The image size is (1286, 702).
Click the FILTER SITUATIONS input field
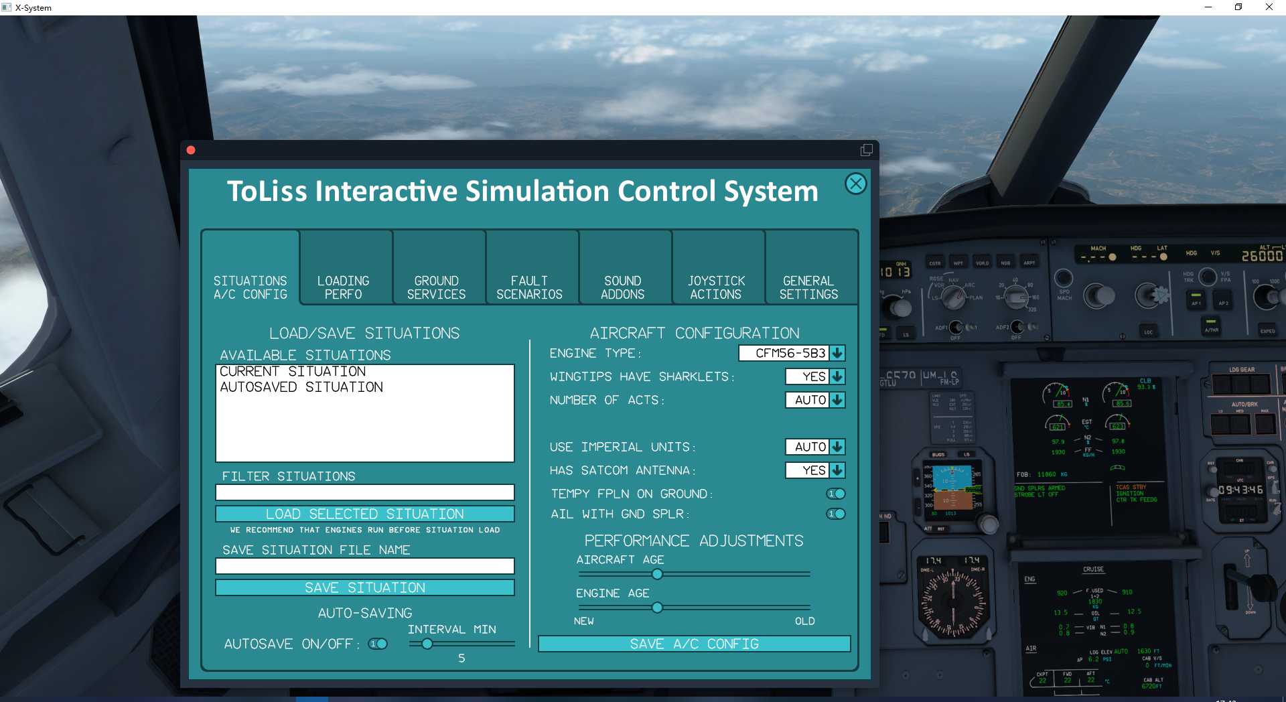(x=365, y=492)
